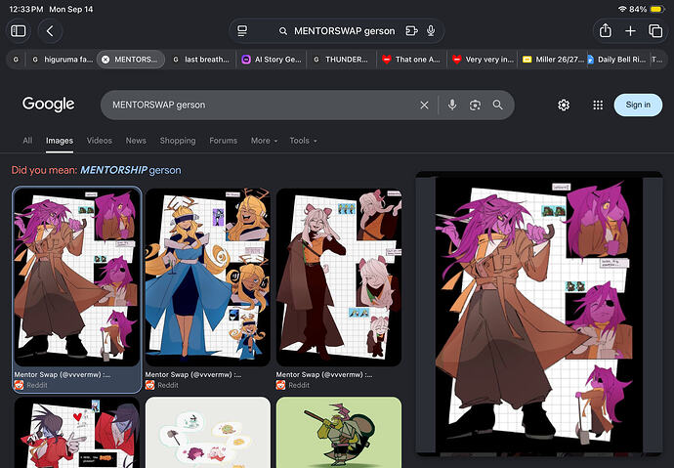This screenshot has height=468, width=674.
Task: Tap the address bar microphone icon
Action: click(x=431, y=31)
